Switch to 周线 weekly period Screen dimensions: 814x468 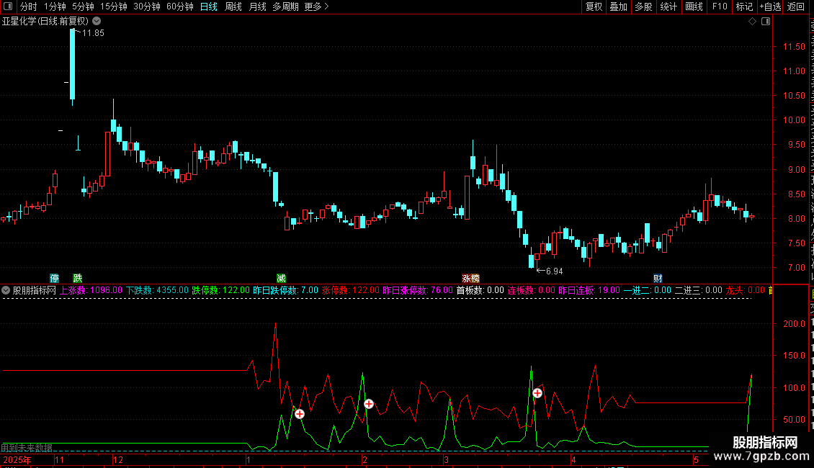233,6
